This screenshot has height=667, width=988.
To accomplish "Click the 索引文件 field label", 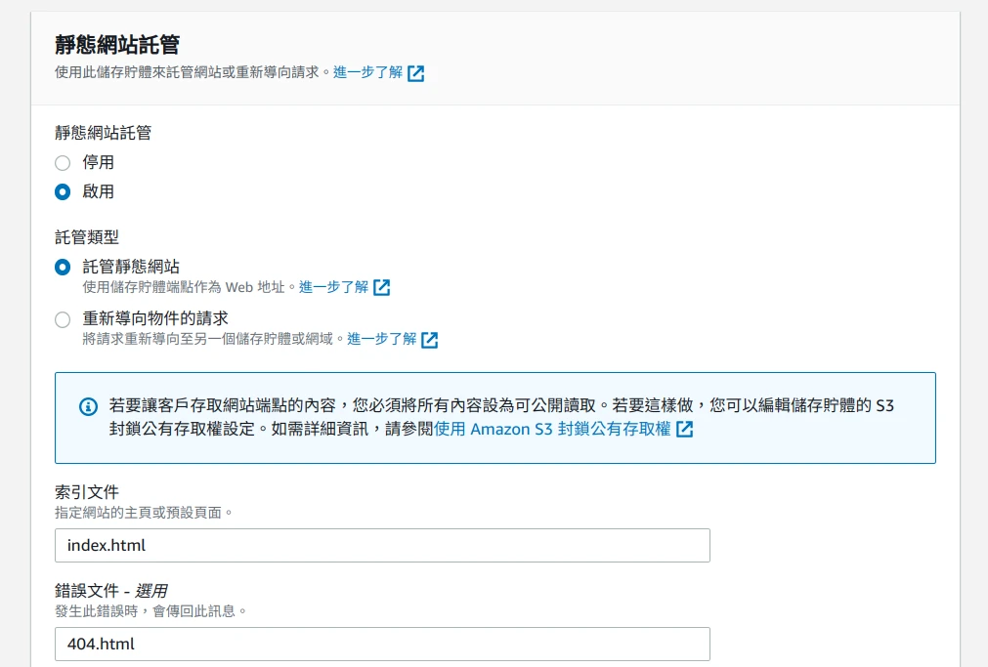I will [x=87, y=492].
